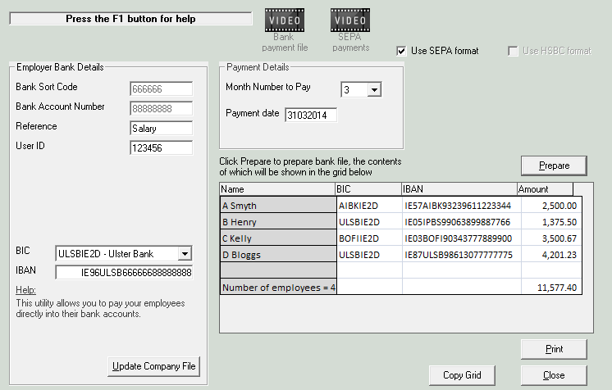Screen dimensions: 612x390
Task: Click IBAN IE87ULSB98613077777775 cell
Action: 462,255
